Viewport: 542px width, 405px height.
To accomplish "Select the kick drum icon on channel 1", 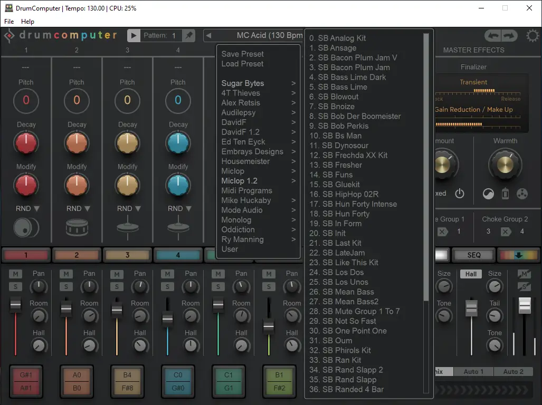I will pos(26,228).
